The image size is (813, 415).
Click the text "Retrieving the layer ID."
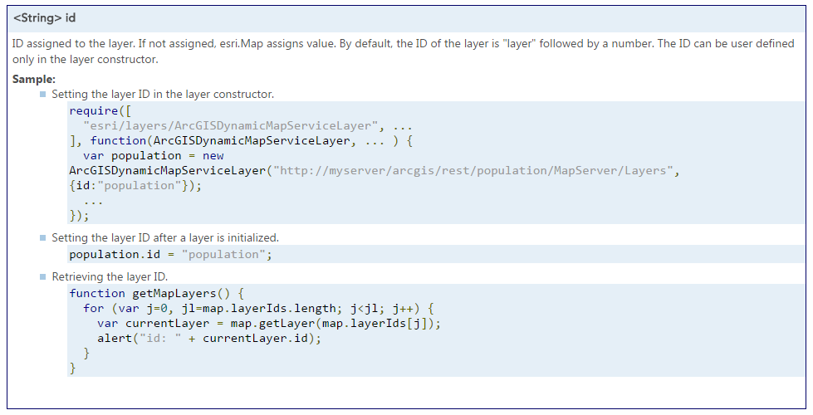(x=110, y=276)
